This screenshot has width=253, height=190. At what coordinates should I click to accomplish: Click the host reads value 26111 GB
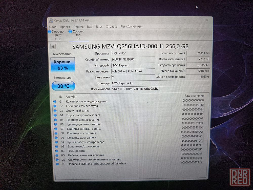(198, 53)
